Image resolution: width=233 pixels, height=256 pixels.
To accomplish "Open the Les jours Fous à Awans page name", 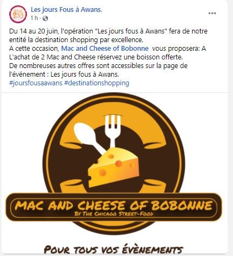I will click(x=66, y=10).
